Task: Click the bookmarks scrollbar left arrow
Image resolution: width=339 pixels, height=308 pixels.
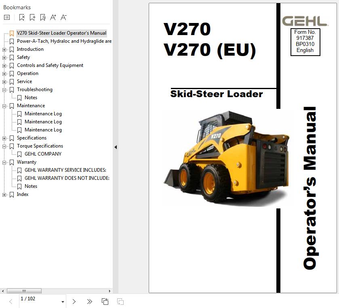Action: (2, 291)
